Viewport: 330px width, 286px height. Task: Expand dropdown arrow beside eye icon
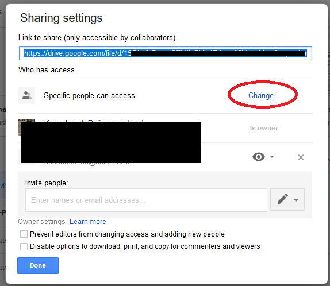pos(272,156)
